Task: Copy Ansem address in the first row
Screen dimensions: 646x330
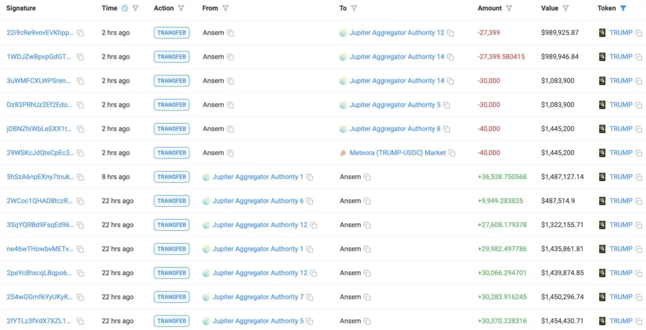Action: [230, 33]
